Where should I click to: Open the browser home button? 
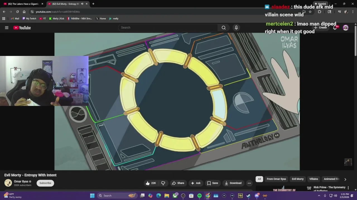tap(24, 12)
